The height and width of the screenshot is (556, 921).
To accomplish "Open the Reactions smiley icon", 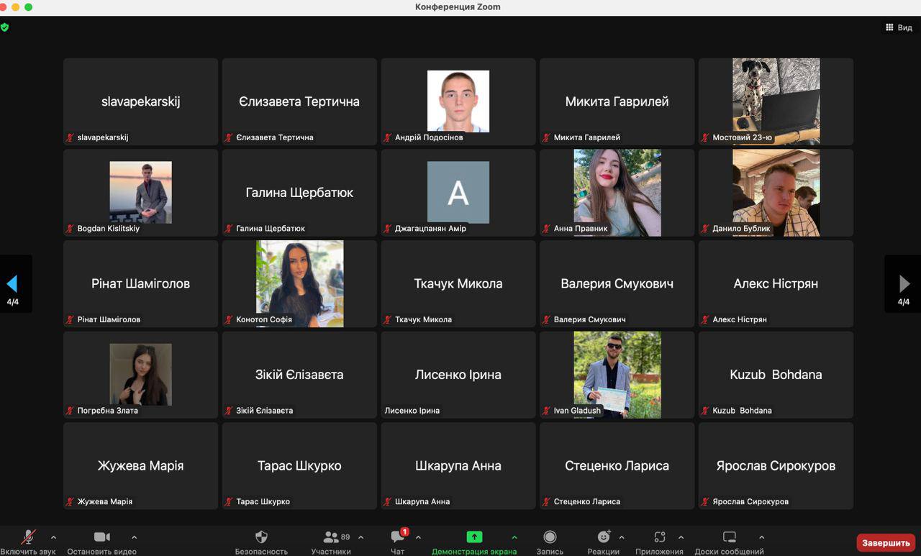I will pyautogui.click(x=604, y=537).
